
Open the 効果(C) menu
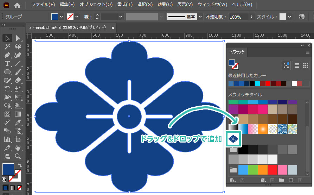click(165, 5)
